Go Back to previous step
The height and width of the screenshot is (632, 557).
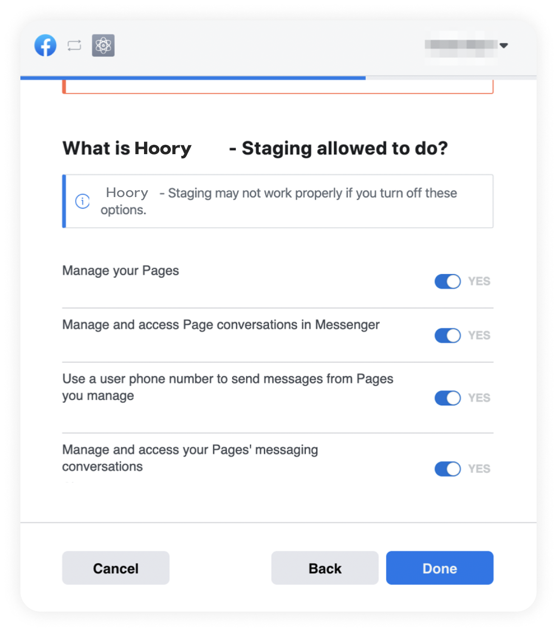pyautogui.click(x=325, y=568)
